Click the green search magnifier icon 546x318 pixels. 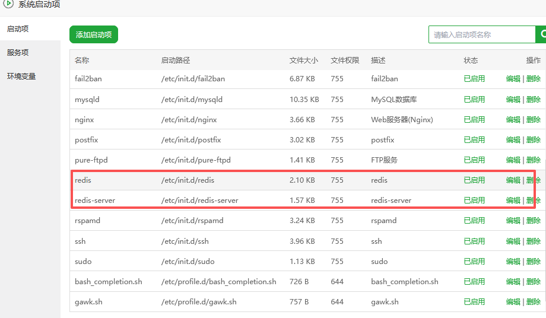coord(541,34)
